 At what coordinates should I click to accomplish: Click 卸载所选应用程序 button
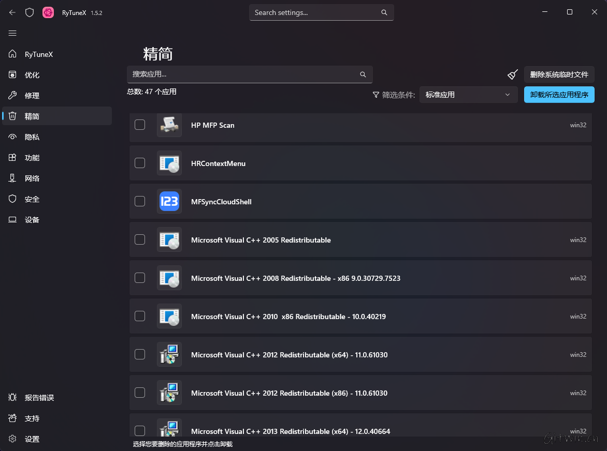click(559, 95)
